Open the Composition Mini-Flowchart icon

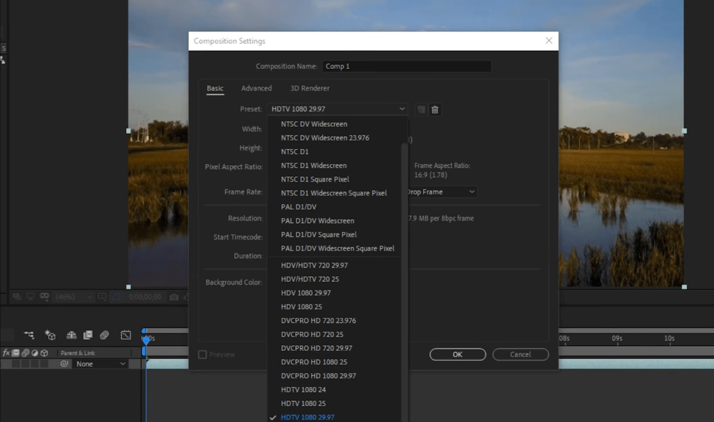30,335
